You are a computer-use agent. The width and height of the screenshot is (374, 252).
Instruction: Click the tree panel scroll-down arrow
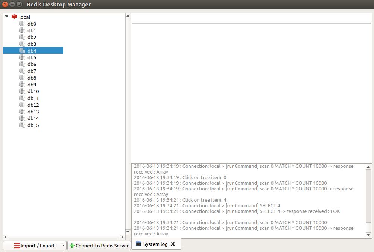tap(128, 232)
